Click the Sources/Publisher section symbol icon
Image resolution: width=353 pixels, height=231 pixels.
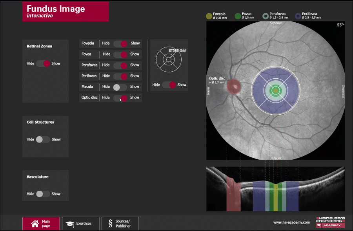click(110, 224)
